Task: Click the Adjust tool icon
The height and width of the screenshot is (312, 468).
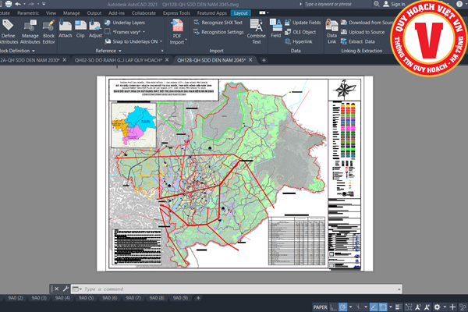Action: [95, 28]
